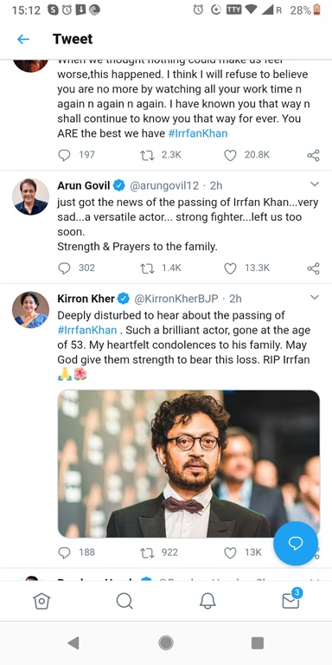Open Irrfan Khan photo in Kirron Kher's tweet
The width and height of the screenshot is (332, 665).
(188, 463)
